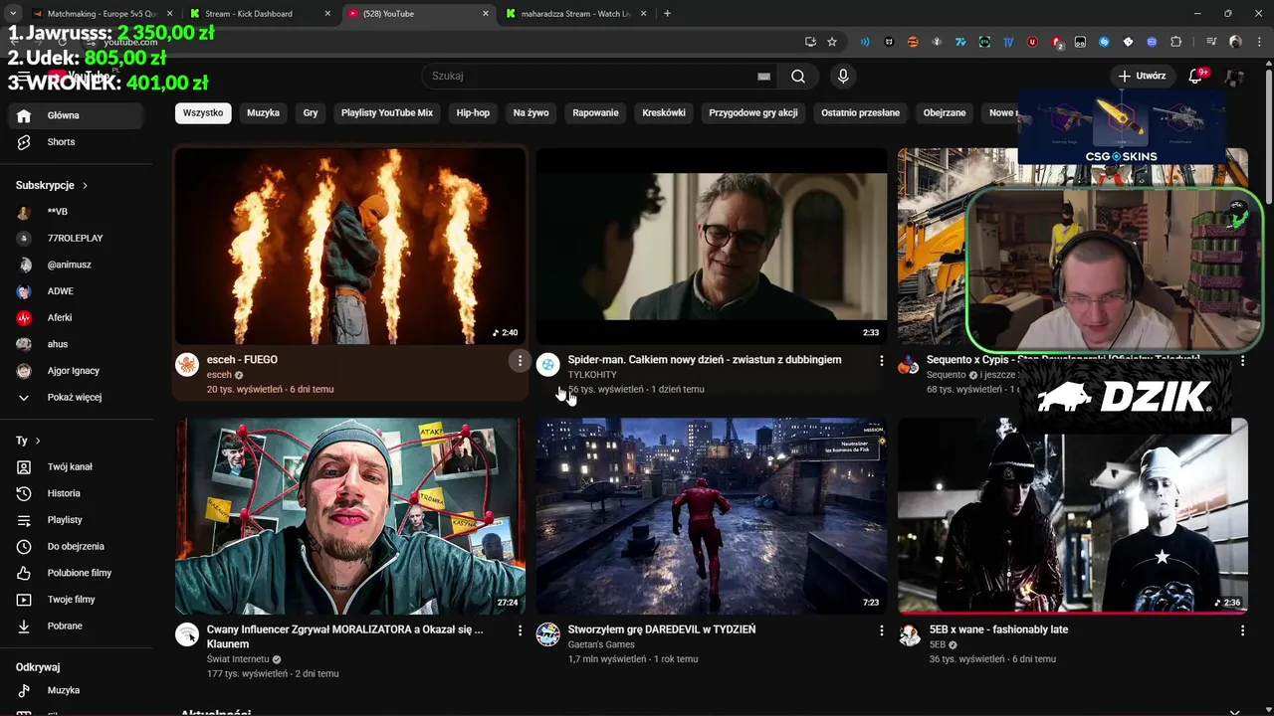
Task: Open Cwany Influencer video thumbnail
Action: pos(350,515)
